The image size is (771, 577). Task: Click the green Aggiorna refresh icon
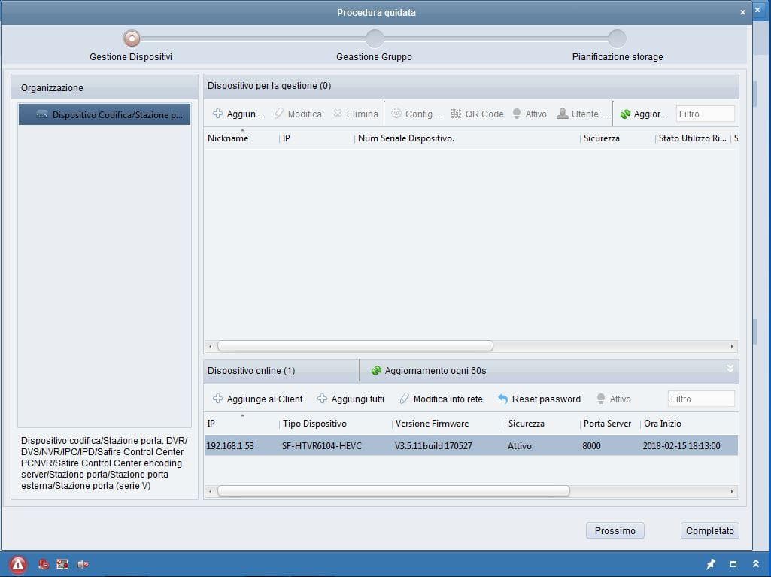(x=625, y=114)
